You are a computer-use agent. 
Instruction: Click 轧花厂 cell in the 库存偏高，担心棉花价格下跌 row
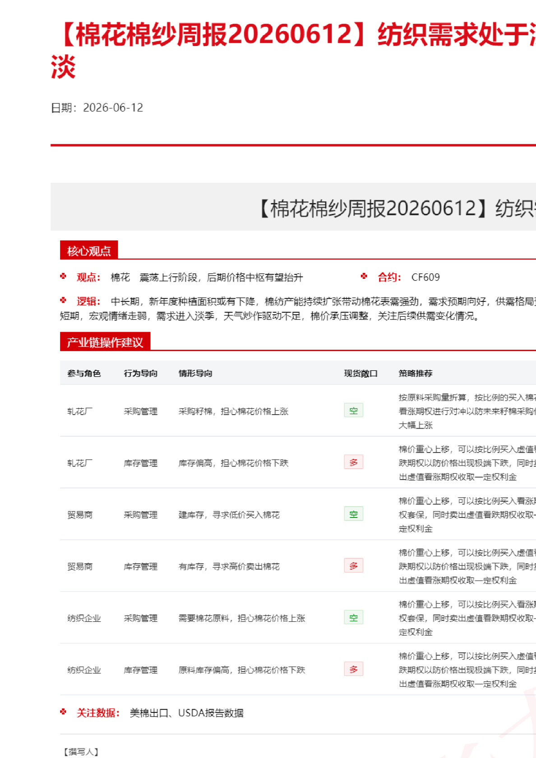coord(80,463)
